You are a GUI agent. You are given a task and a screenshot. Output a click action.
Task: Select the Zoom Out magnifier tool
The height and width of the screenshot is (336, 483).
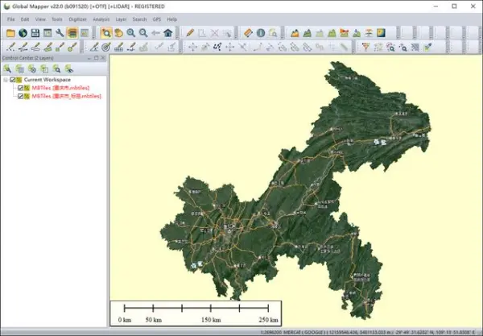pos(143,33)
